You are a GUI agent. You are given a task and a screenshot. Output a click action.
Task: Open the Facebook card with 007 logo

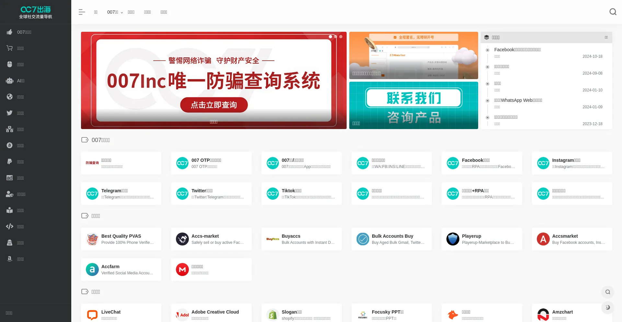click(482, 163)
